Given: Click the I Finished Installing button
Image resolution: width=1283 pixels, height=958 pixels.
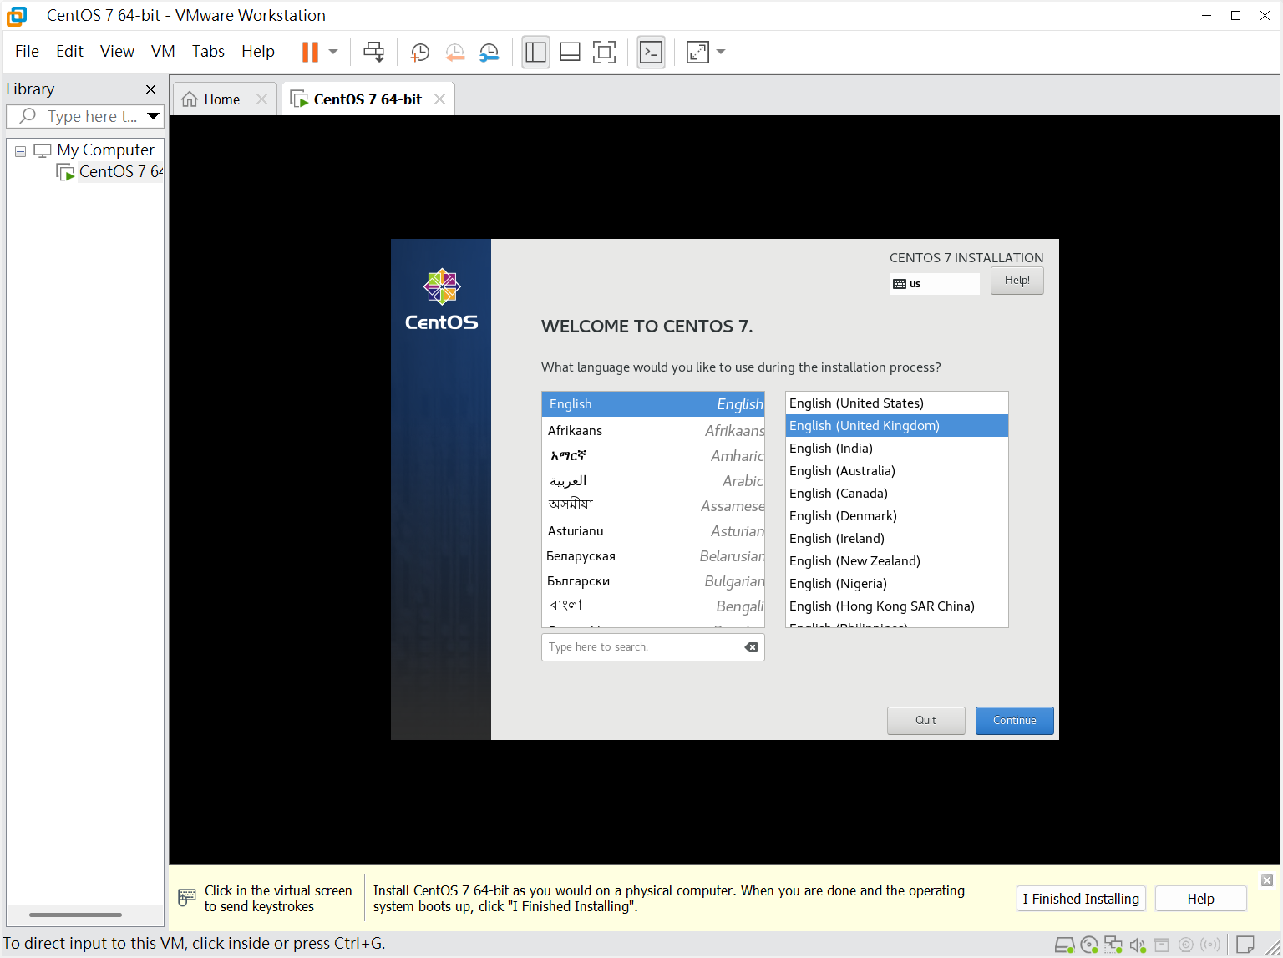Looking at the screenshot, I should click(x=1081, y=899).
